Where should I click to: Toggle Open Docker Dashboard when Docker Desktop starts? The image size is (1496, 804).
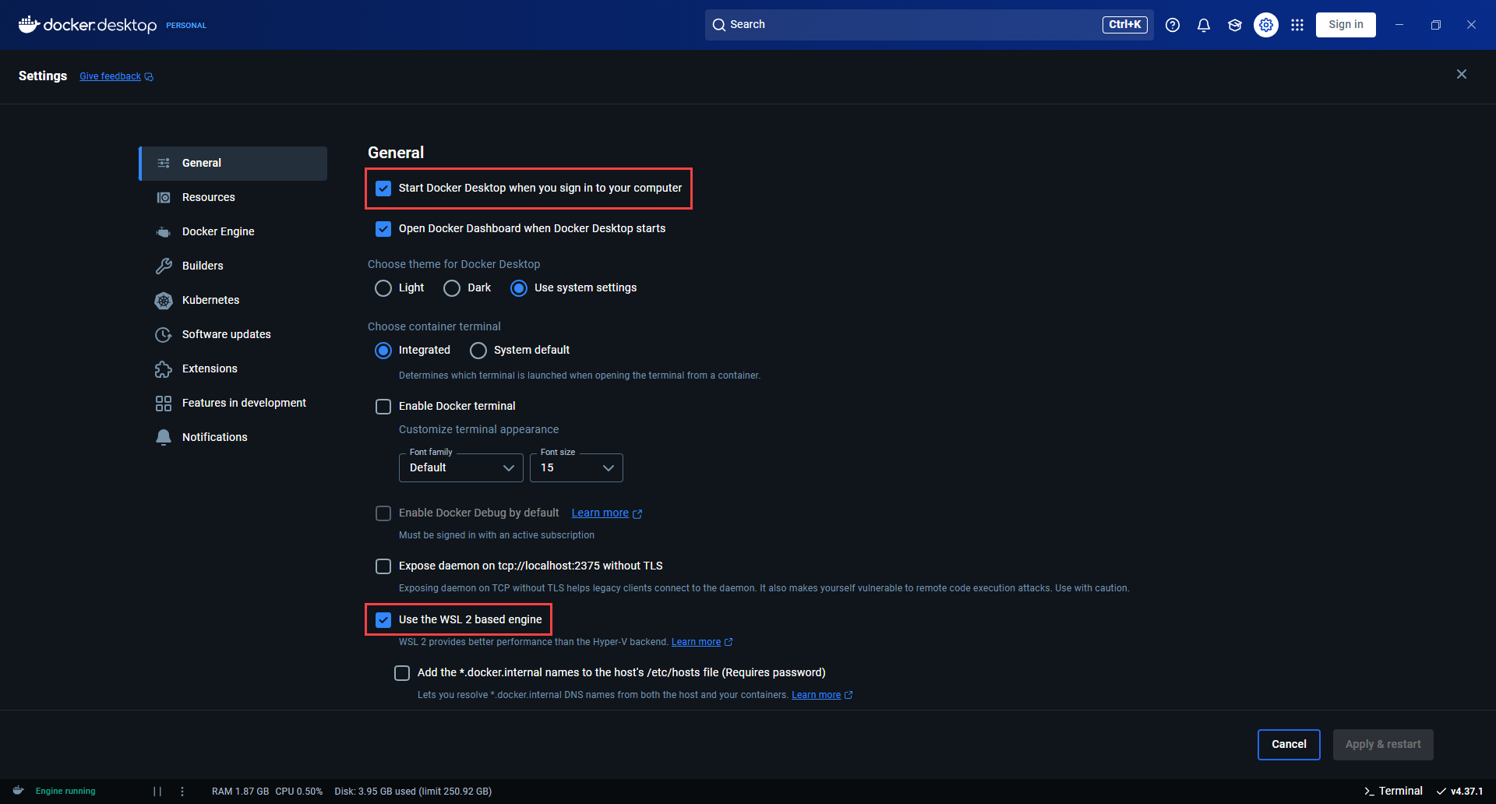(383, 229)
